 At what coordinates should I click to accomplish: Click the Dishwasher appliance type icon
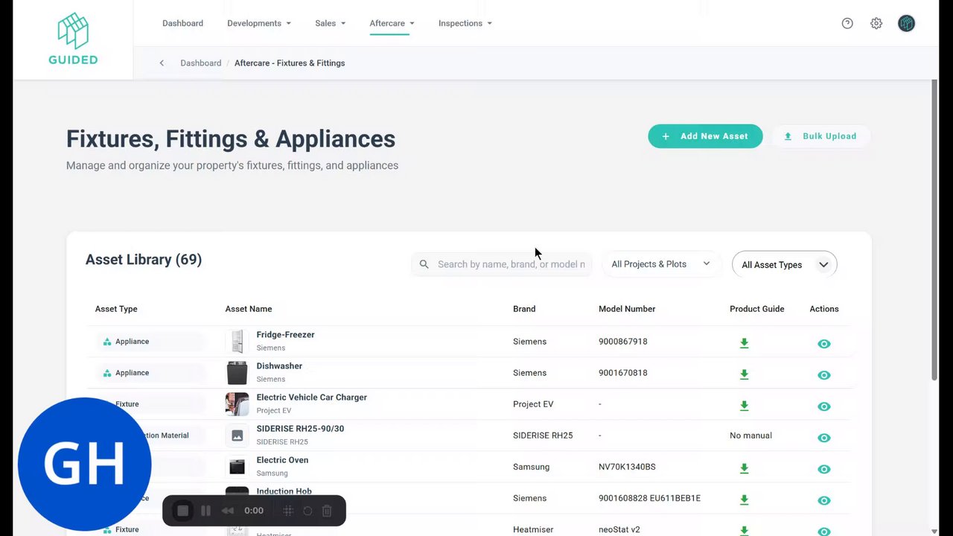107,373
